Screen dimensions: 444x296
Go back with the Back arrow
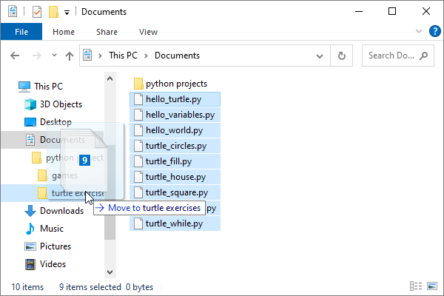[15, 55]
